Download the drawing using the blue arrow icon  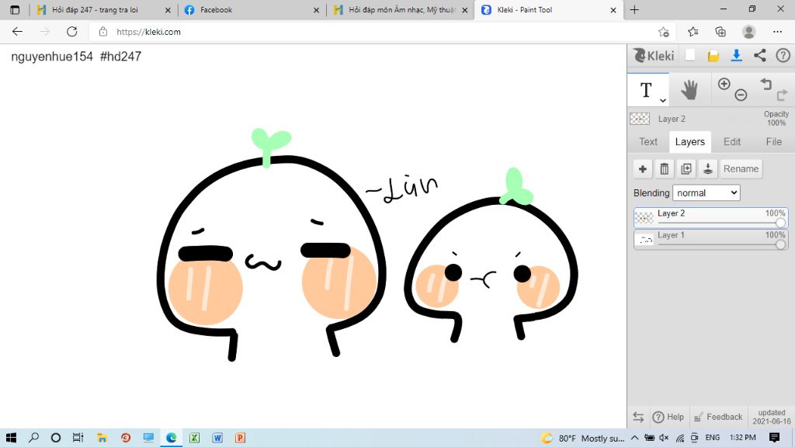tap(736, 56)
